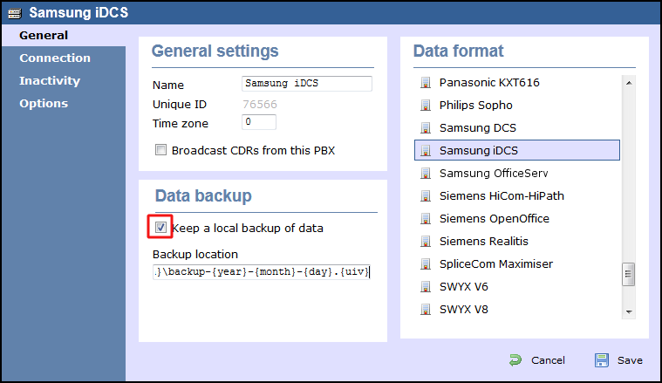The height and width of the screenshot is (383, 662).
Task: Open the Connection tab
Action: (x=55, y=58)
